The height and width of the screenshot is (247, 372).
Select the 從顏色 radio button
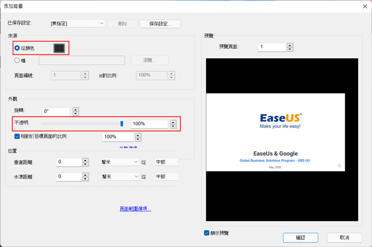pos(18,48)
